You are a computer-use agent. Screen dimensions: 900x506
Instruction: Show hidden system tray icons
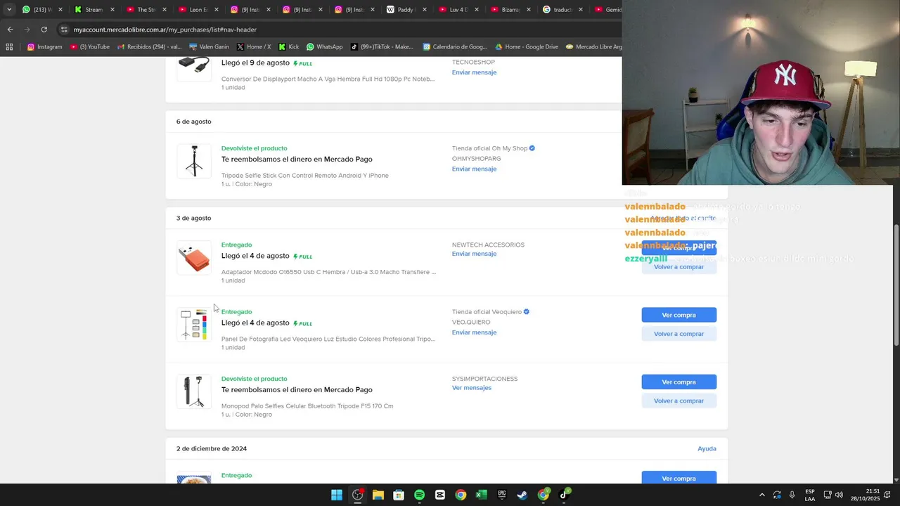761,495
